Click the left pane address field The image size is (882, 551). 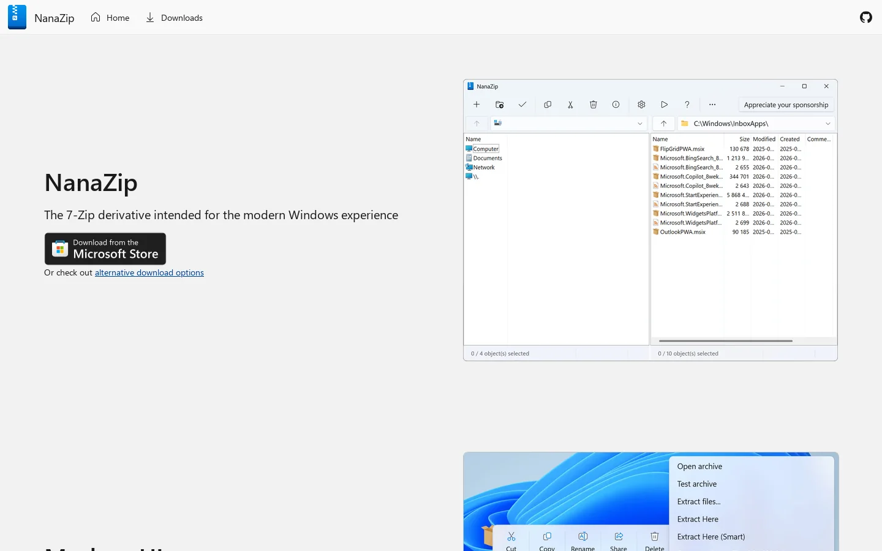coord(569,124)
